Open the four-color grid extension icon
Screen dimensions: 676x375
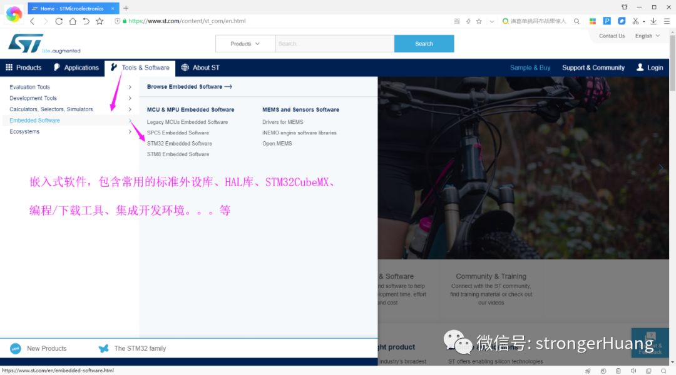coord(593,21)
